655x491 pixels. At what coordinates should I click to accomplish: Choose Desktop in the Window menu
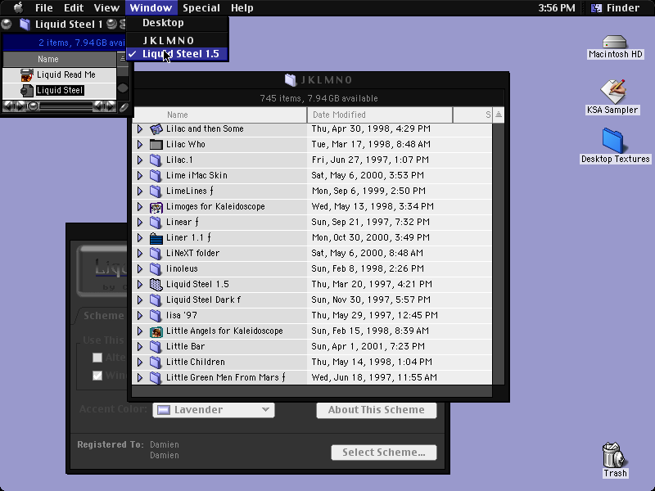177,23
